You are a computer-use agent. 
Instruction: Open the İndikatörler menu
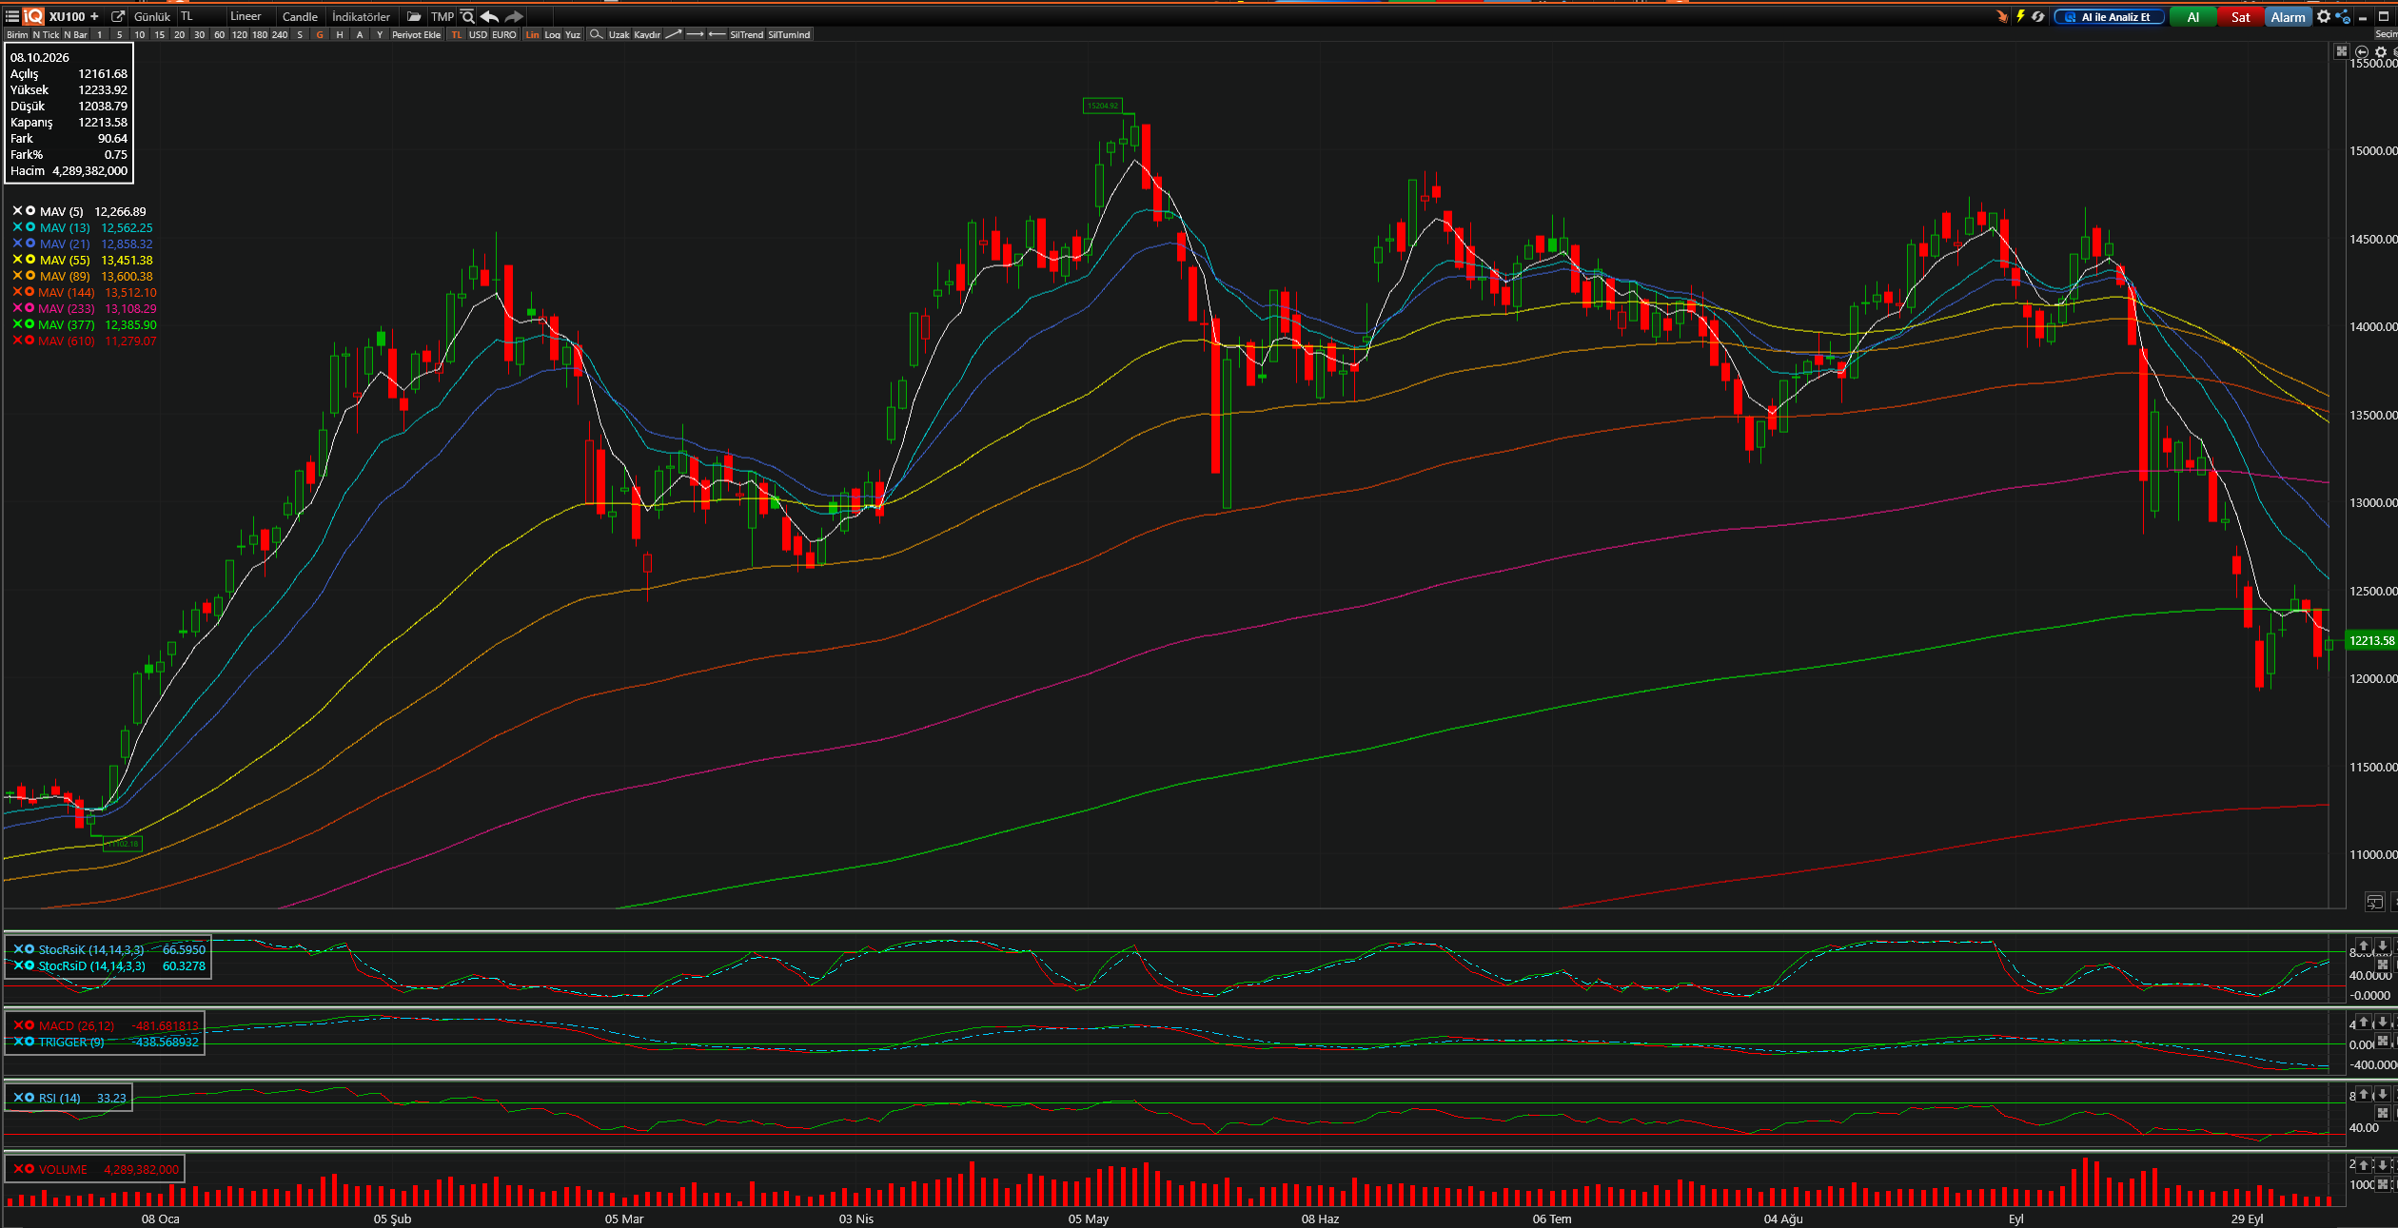click(361, 16)
